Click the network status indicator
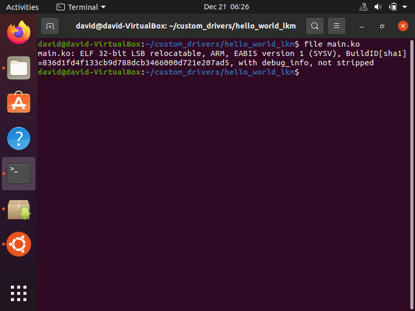This screenshot has height=311, width=415. click(363, 7)
